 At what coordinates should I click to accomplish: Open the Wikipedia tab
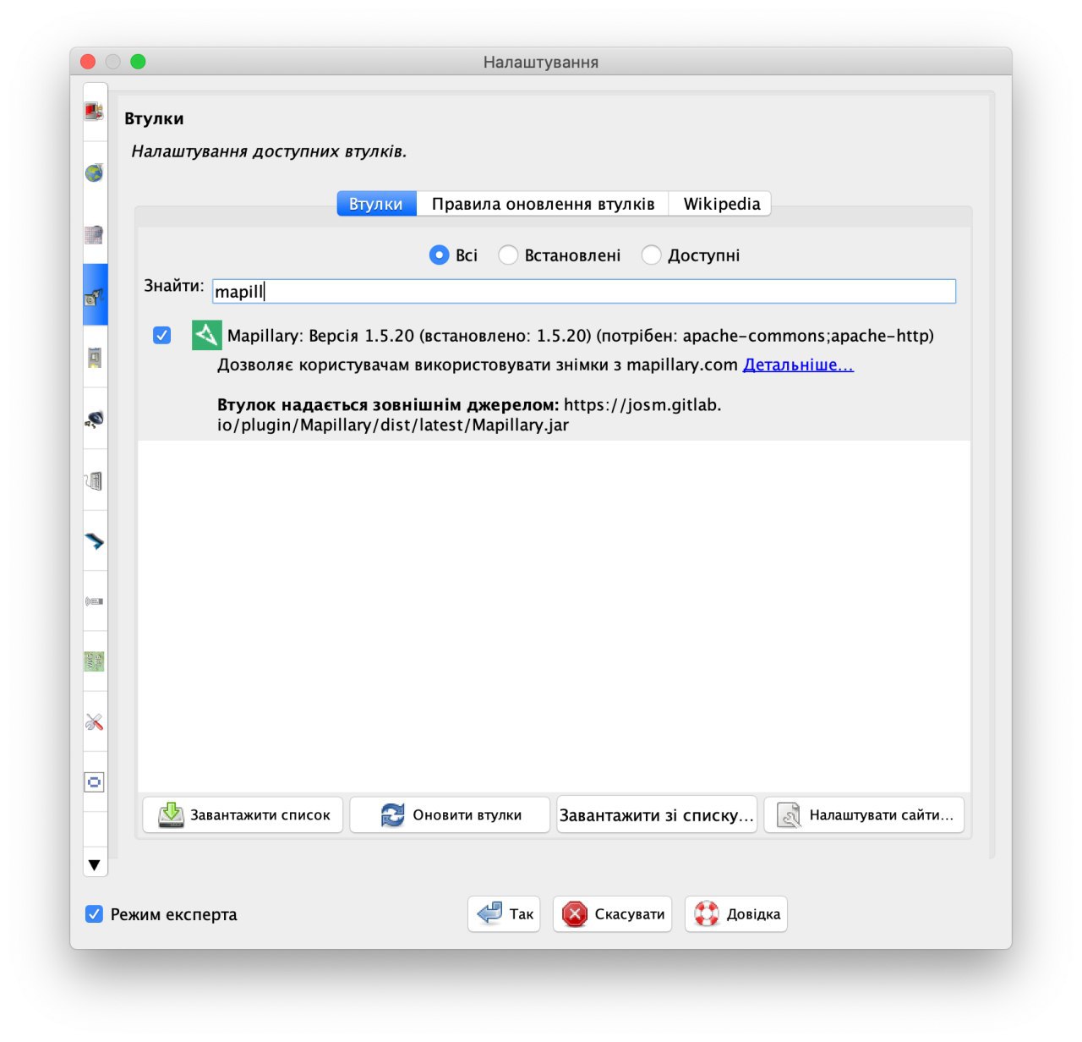point(721,204)
